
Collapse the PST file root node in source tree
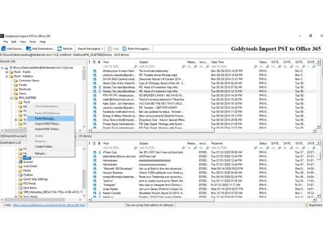coord(3,68)
